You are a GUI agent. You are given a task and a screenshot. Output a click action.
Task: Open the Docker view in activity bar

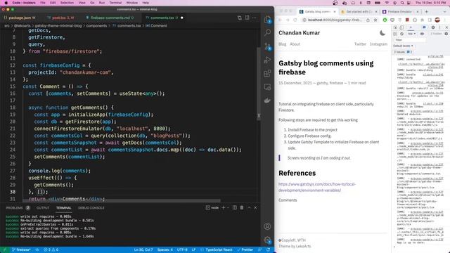[267, 100]
